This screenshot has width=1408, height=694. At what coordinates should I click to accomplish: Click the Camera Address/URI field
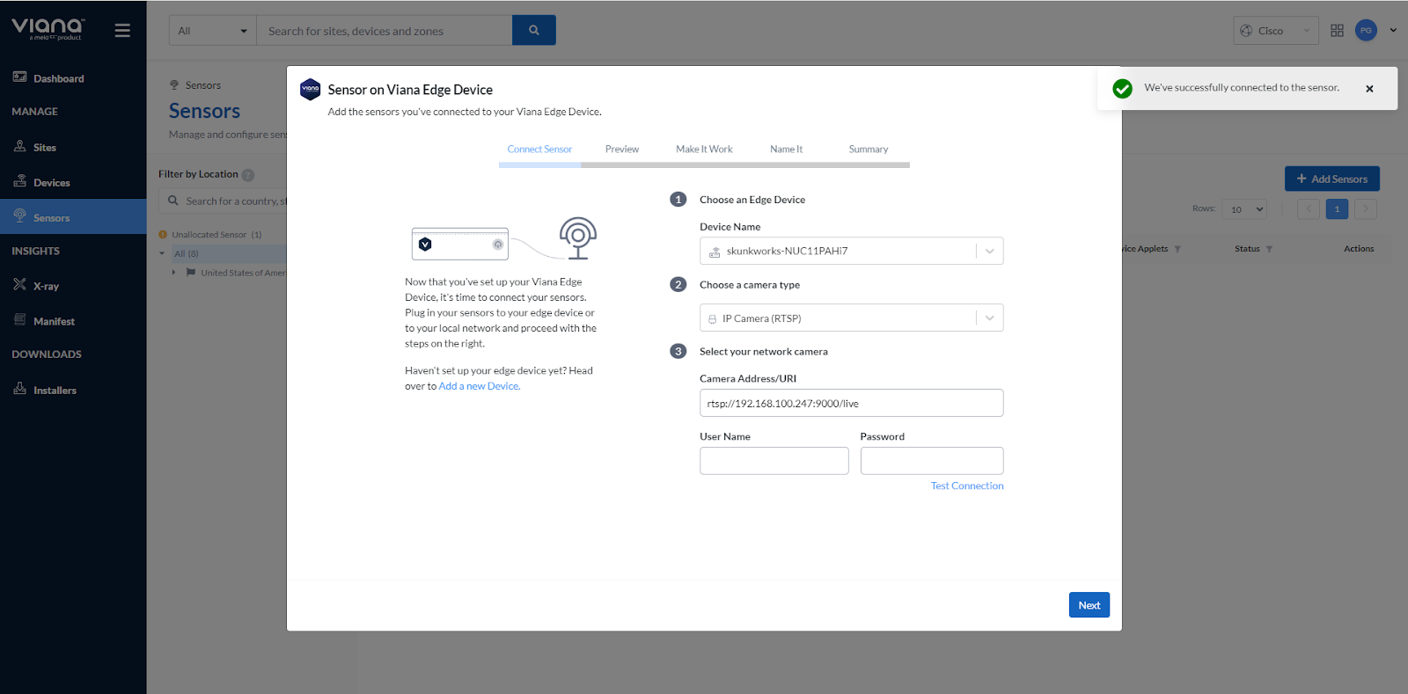[851, 404]
